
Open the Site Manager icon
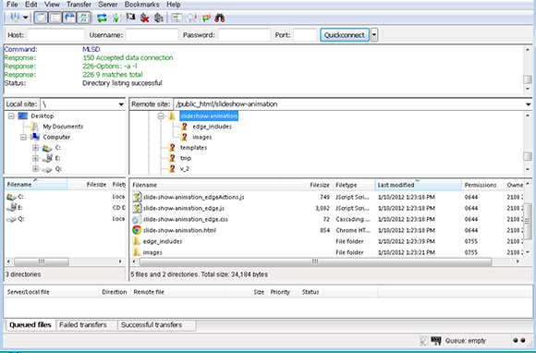point(15,18)
